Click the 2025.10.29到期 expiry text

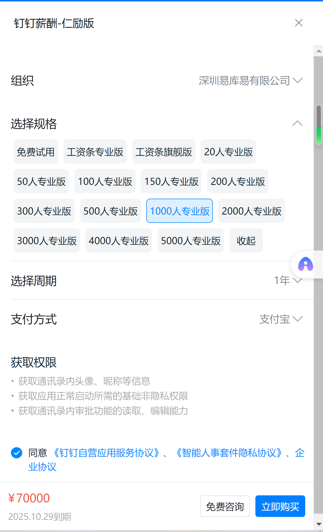tap(40, 517)
